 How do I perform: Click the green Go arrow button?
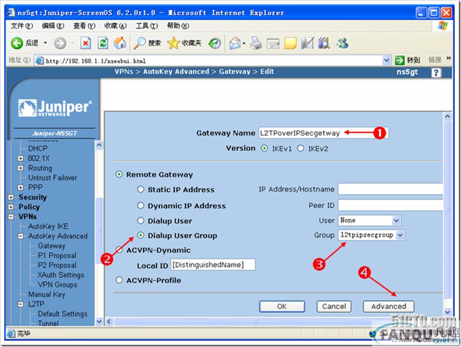[x=400, y=61]
